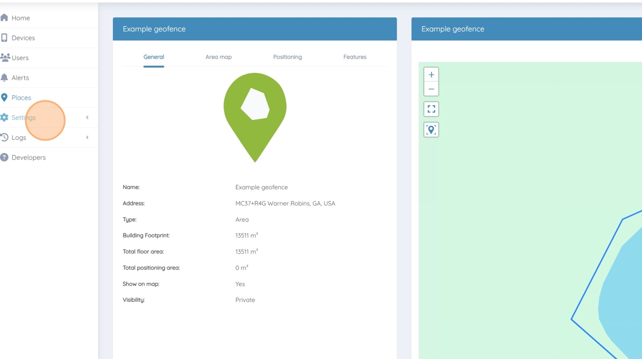Go to Devices page
This screenshot has width=642, height=359.
click(x=24, y=38)
